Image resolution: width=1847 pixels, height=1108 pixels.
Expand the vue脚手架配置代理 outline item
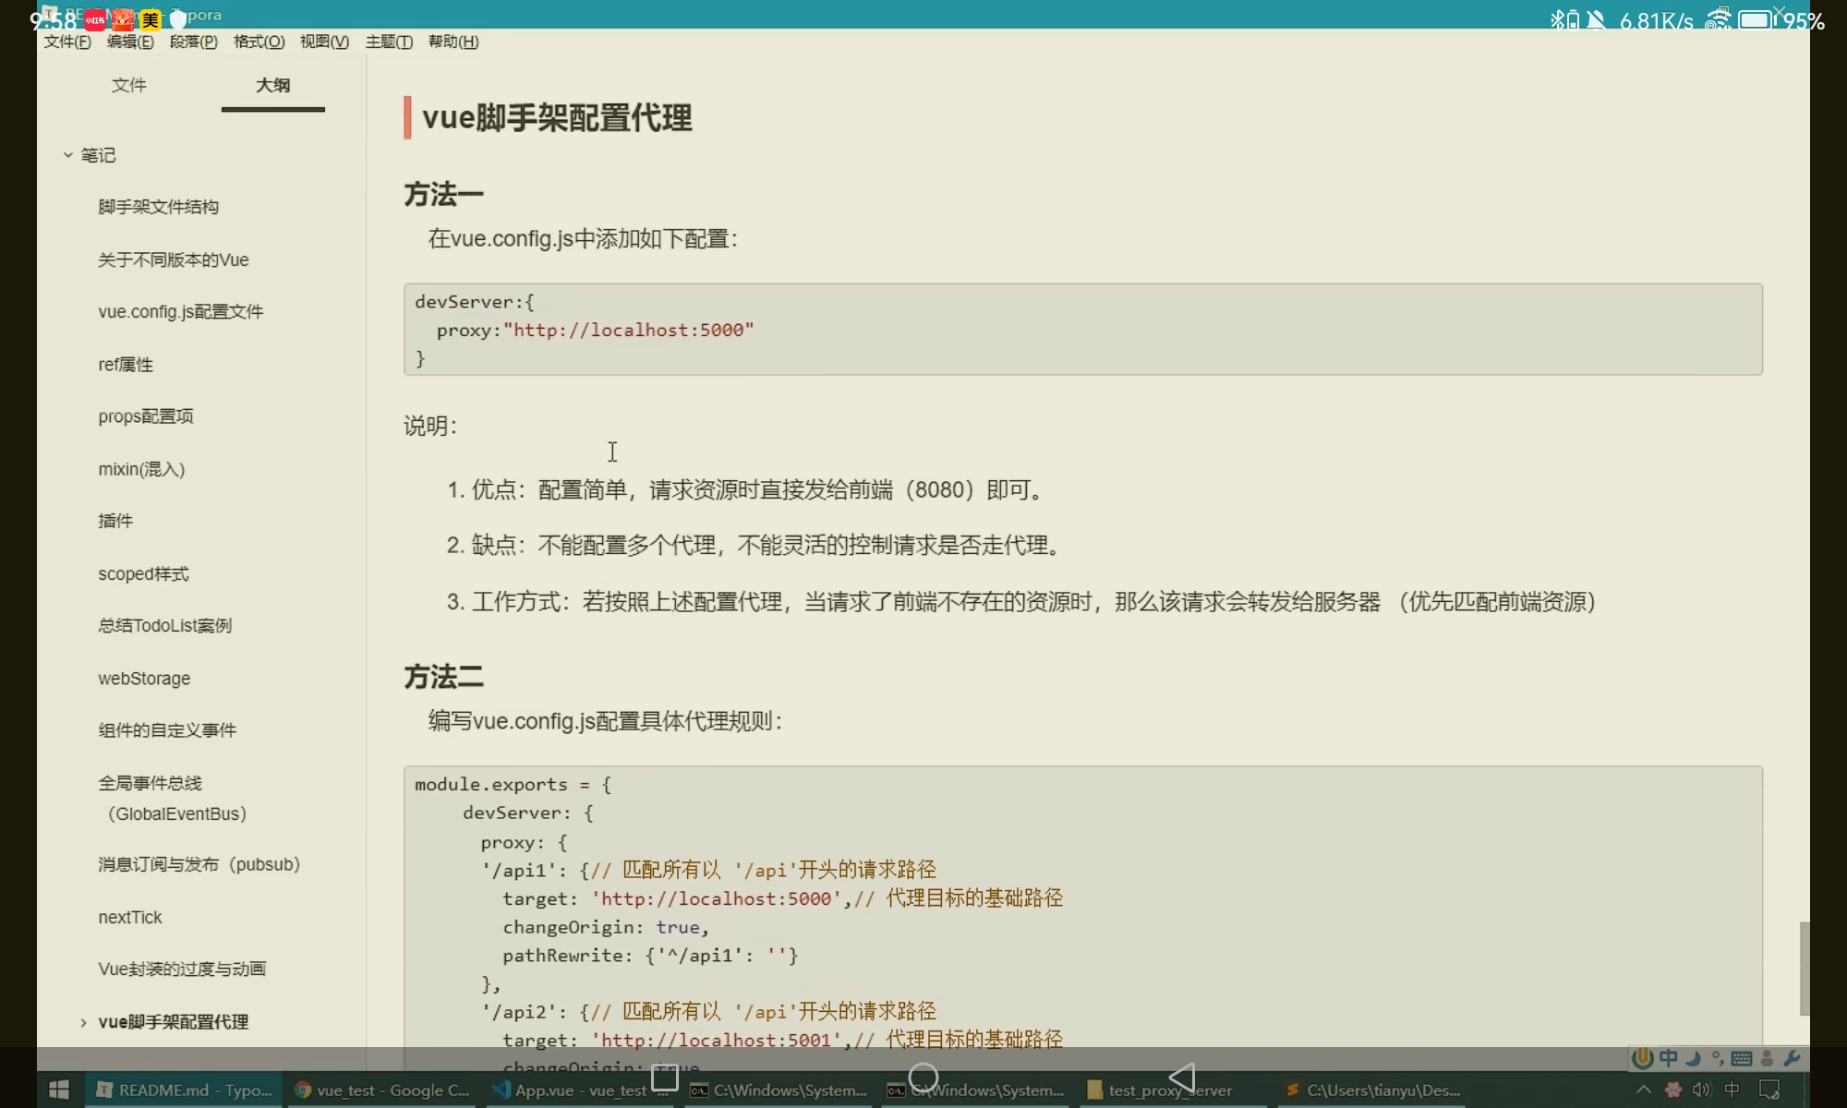(83, 1022)
